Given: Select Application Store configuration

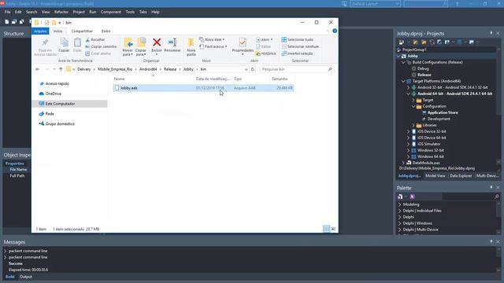Looking at the screenshot, I should pyautogui.click(x=443, y=112).
